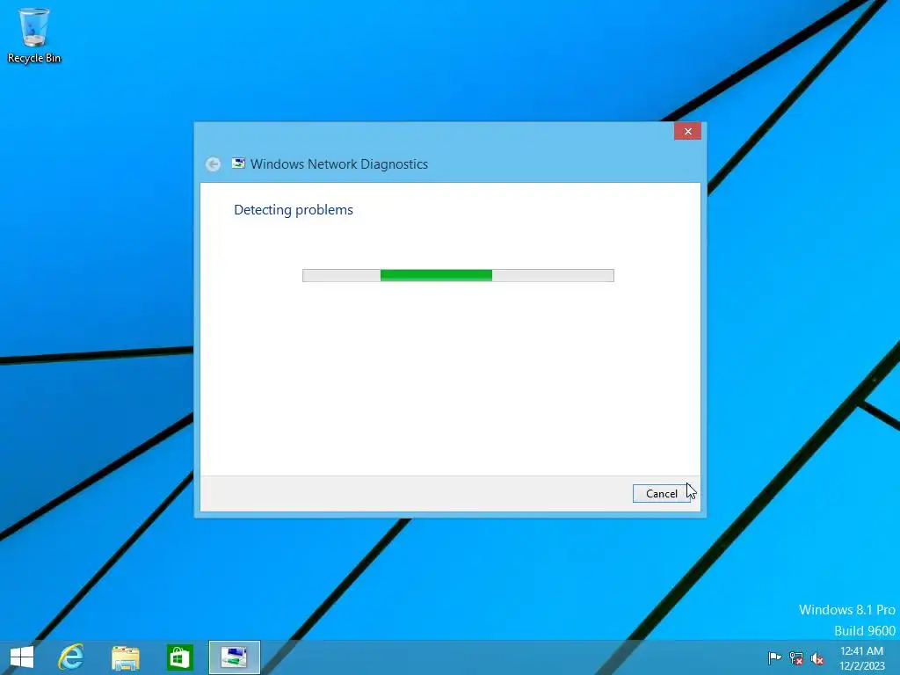
Task: Select the Network Diagnostics taskbar button
Action: click(234, 657)
